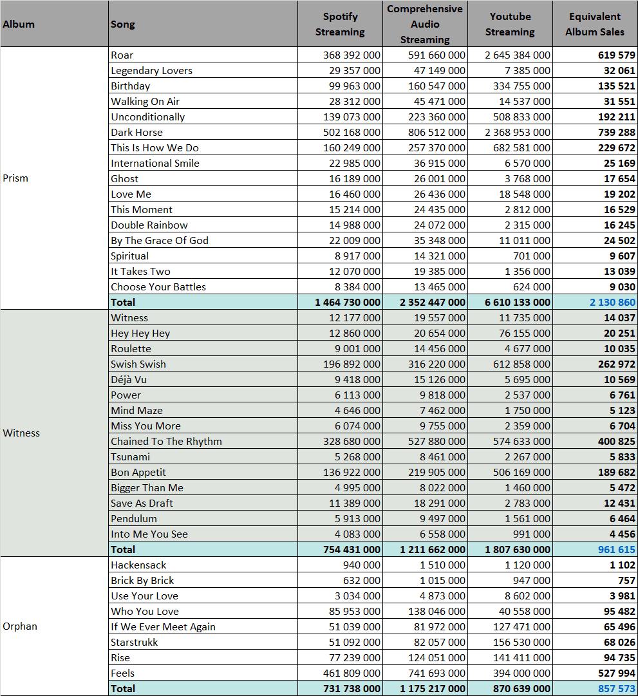638x696 pixels.
Task: Select the Birthday song cell
Action: coord(203,86)
